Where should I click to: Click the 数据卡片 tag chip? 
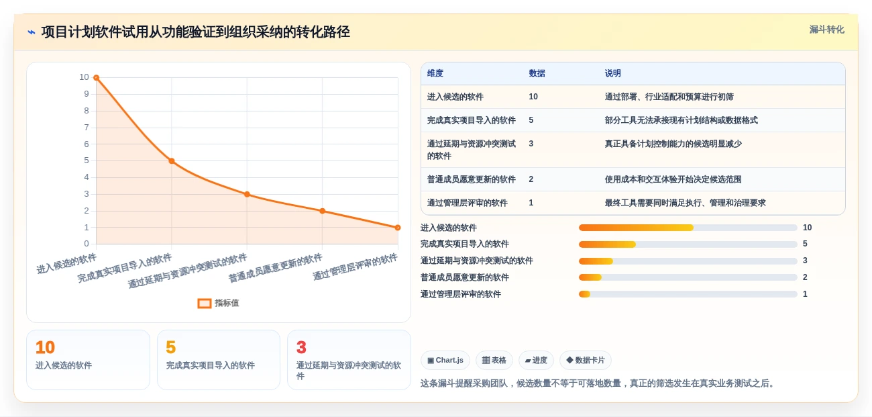586,360
